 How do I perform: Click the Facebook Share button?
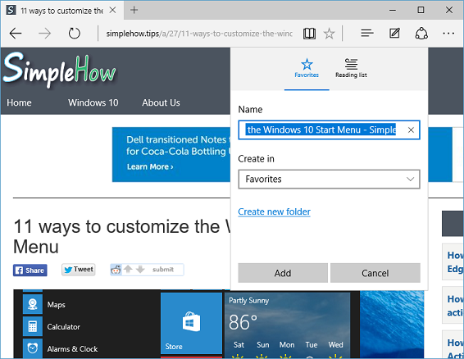(x=30, y=270)
